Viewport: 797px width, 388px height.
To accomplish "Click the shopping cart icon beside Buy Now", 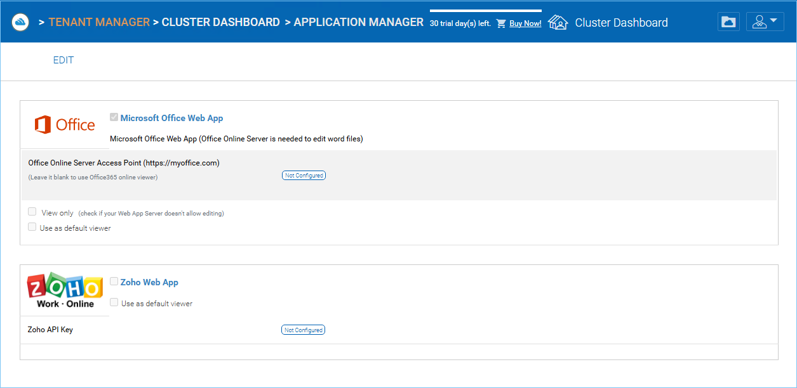I will coord(501,23).
